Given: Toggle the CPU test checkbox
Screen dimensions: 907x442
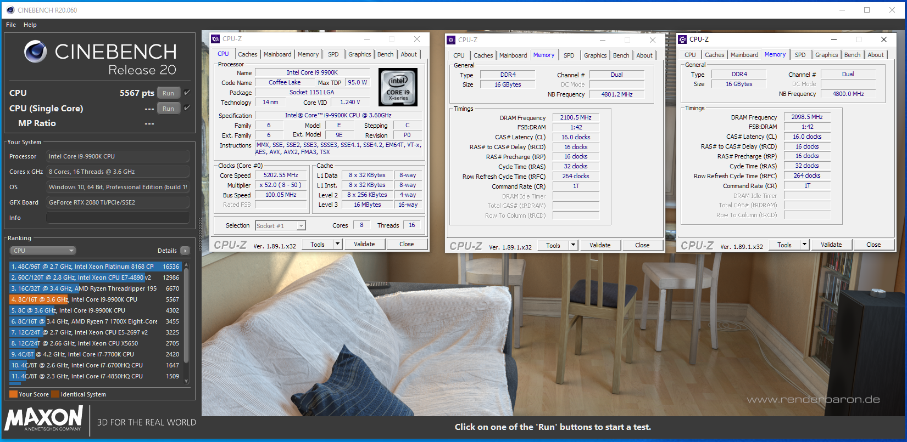Looking at the screenshot, I should (x=187, y=93).
